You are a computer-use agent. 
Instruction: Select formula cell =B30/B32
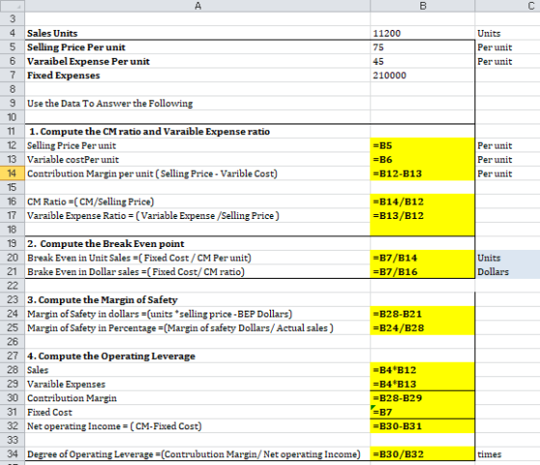[x=423, y=454]
